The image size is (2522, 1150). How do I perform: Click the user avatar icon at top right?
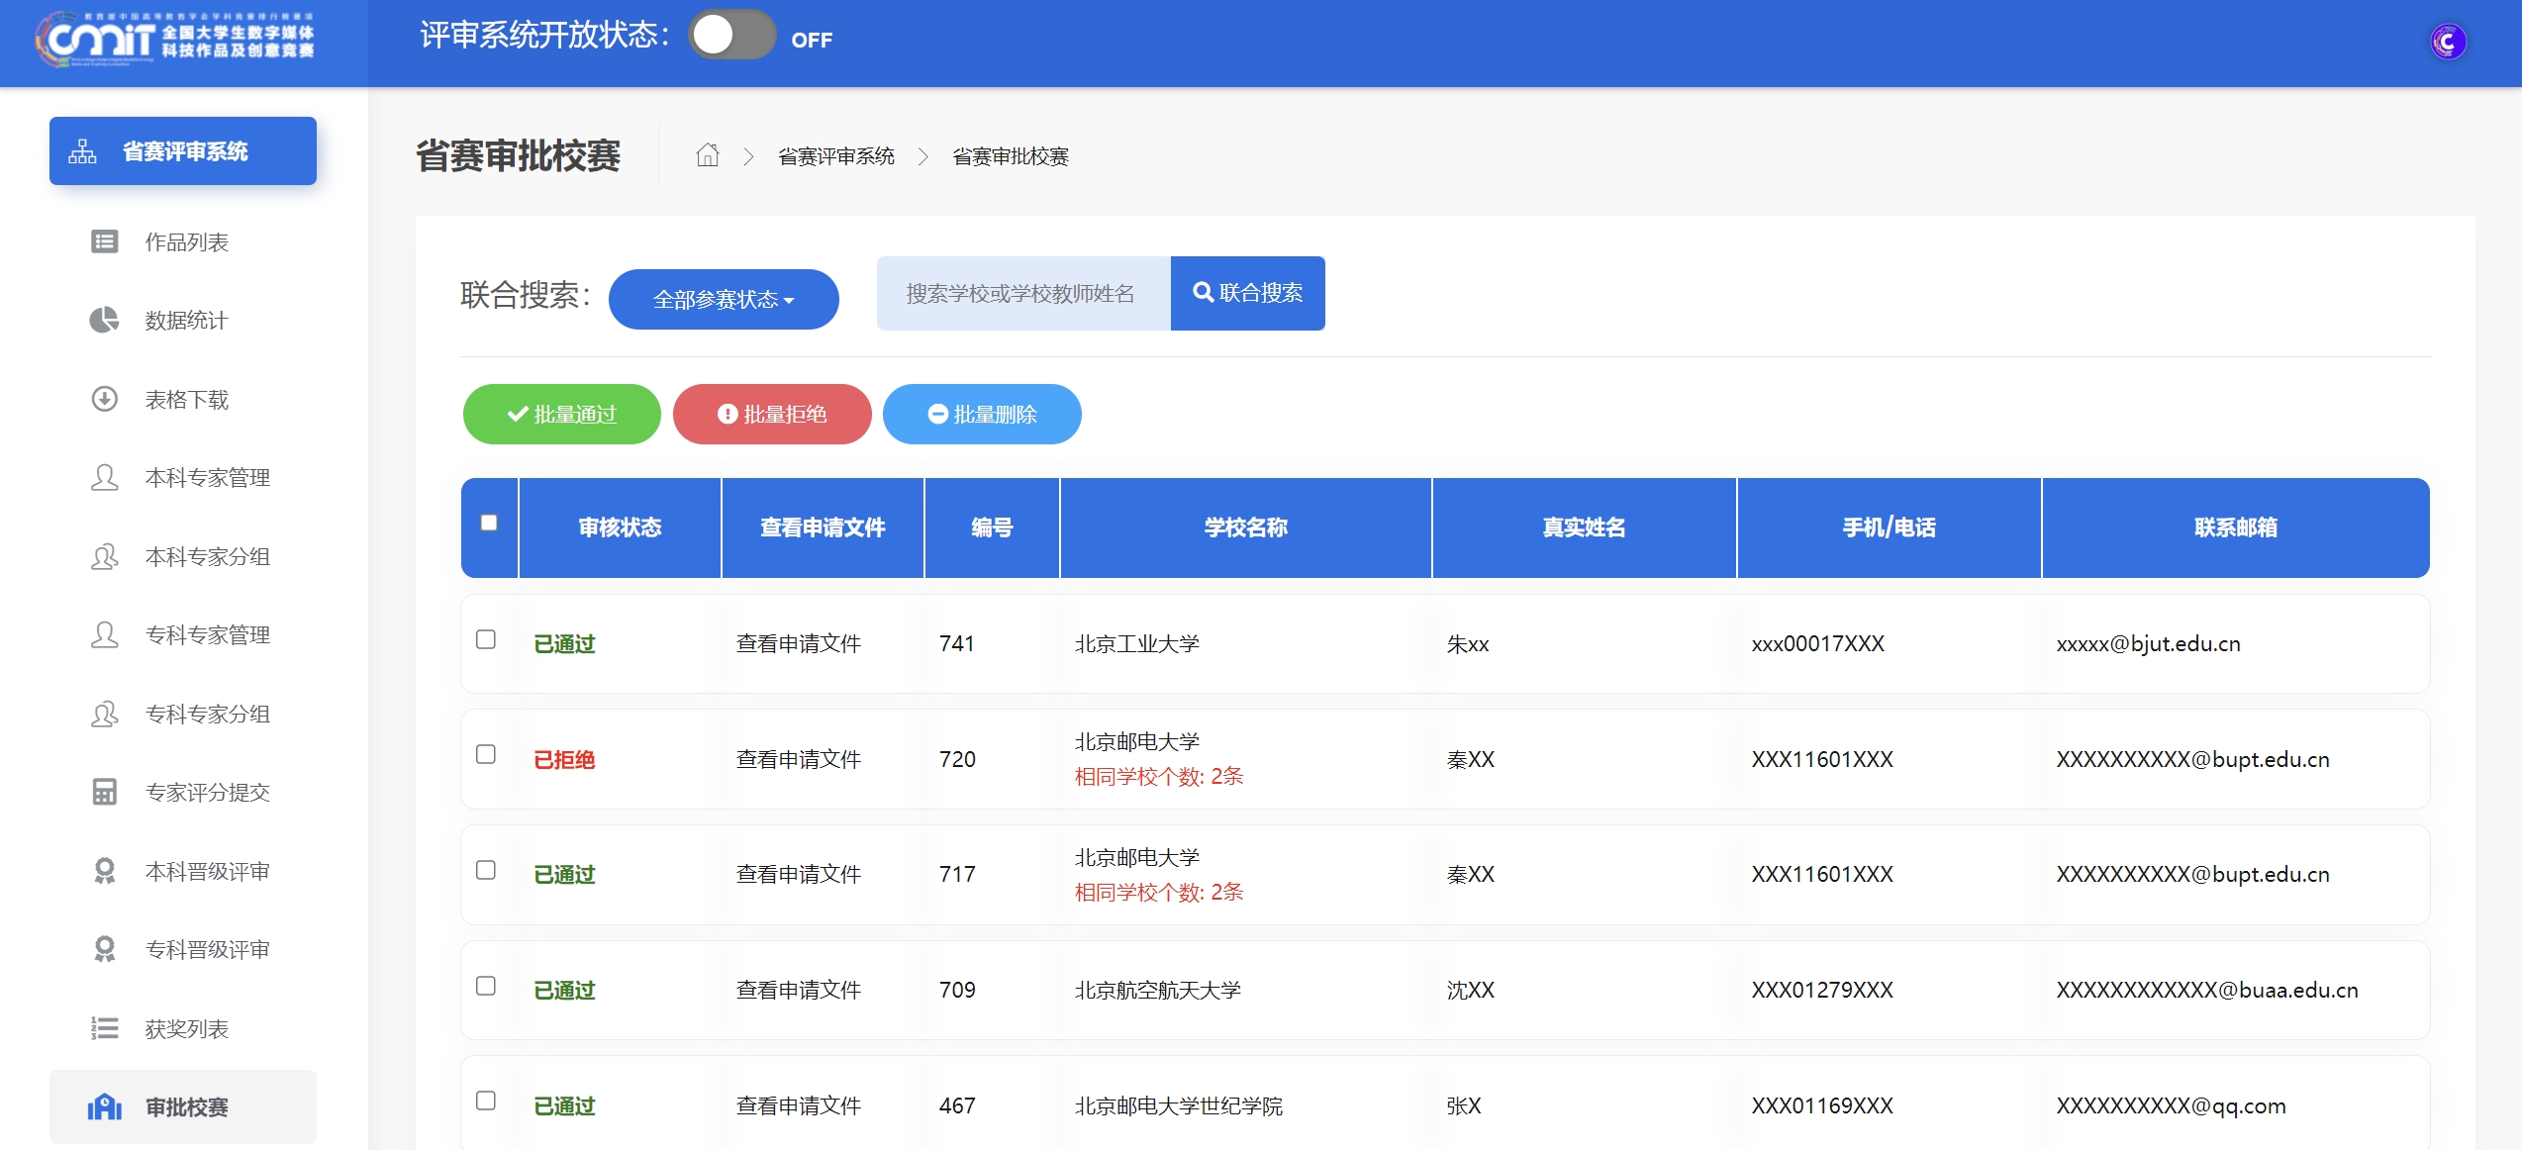tap(2448, 42)
